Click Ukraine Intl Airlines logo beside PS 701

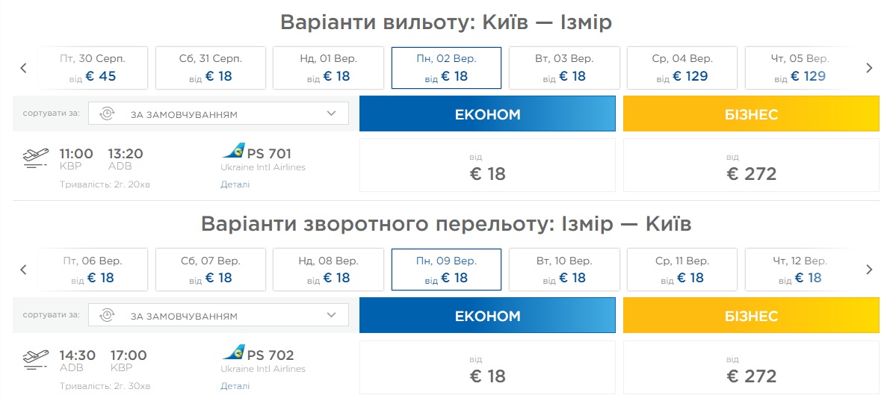click(x=234, y=152)
